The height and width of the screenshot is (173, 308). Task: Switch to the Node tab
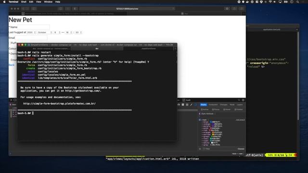[232, 105]
